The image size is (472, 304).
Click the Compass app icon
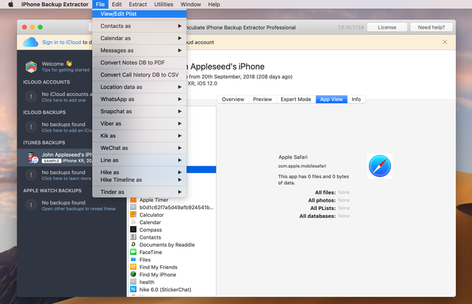pos(133,229)
